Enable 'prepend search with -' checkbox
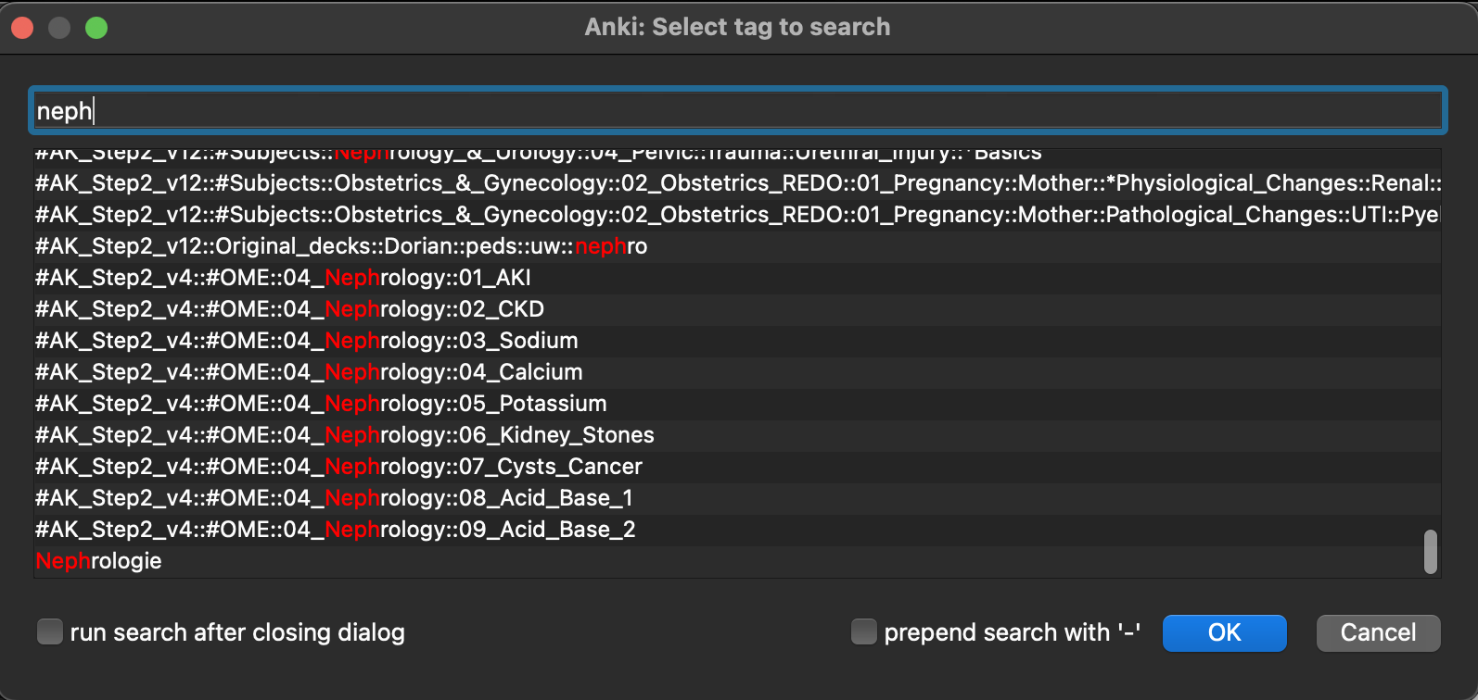This screenshot has width=1478, height=700. pyautogui.click(x=863, y=632)
